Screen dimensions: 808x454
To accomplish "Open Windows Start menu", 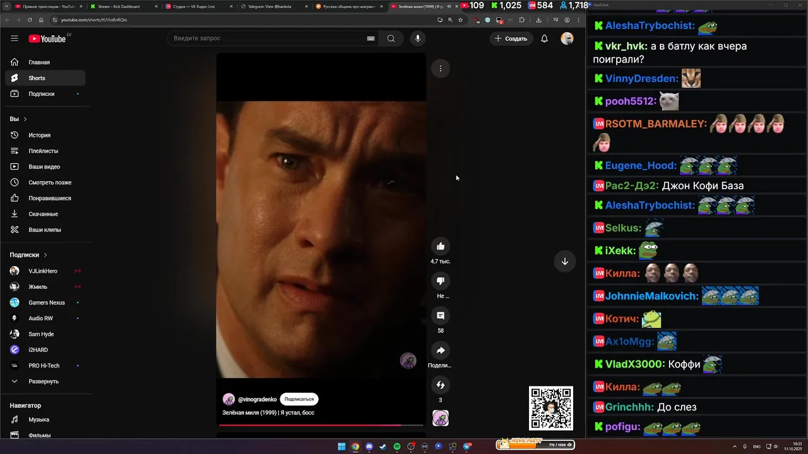I will pos(342,446).
